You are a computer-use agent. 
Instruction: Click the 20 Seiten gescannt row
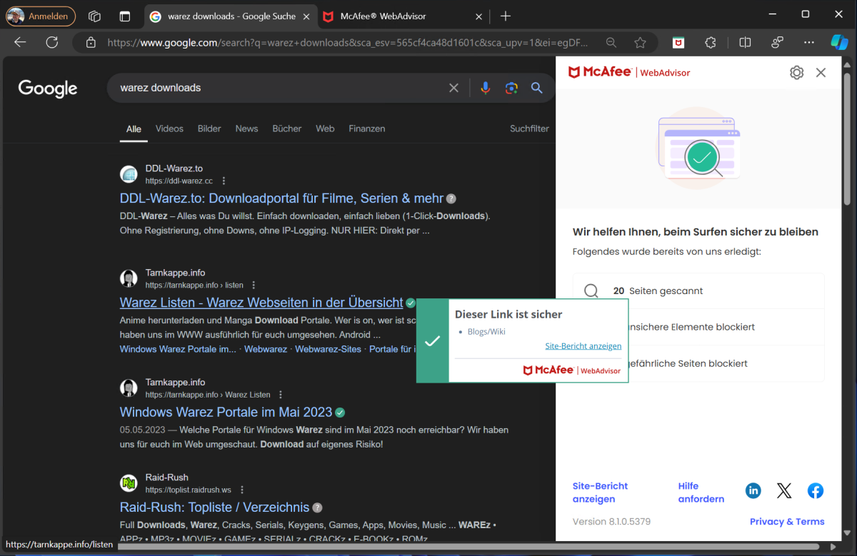click(698, 291)
